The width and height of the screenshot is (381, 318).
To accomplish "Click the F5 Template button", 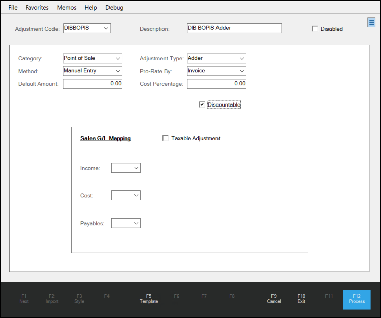I will (x=149, y=299).
